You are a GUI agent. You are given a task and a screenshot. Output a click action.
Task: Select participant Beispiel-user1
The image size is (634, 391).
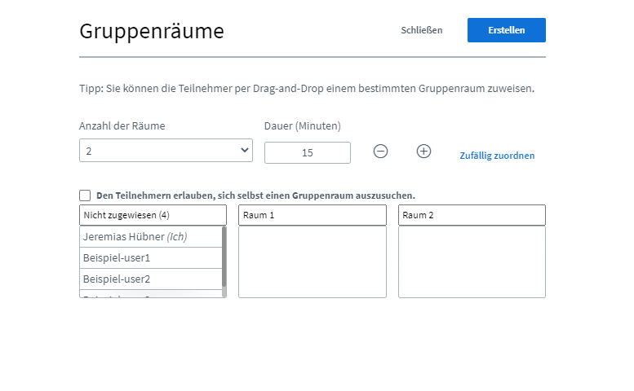pos(151,258)
